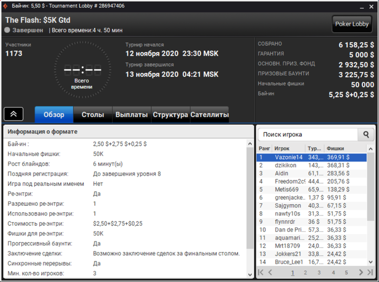
Task: Click the Завершен status label
Action: (28, 30)
